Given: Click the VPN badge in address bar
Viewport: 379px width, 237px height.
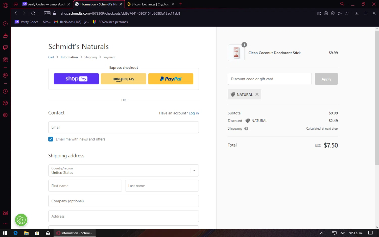Looking at the screenshot, I should [x=47, y=13].
